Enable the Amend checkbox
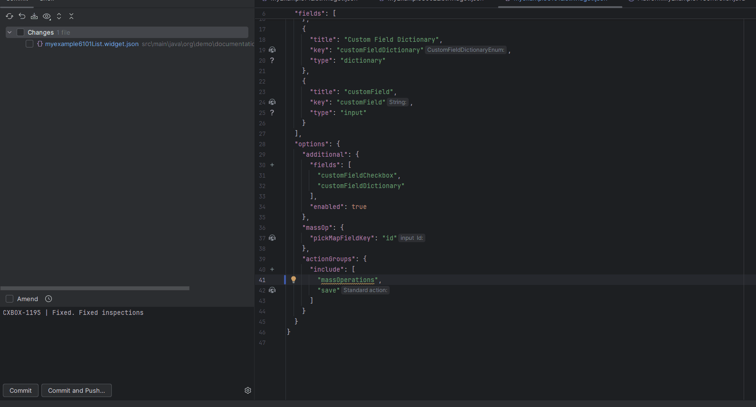Screen dimensions: 756x407 coord(10,299)
